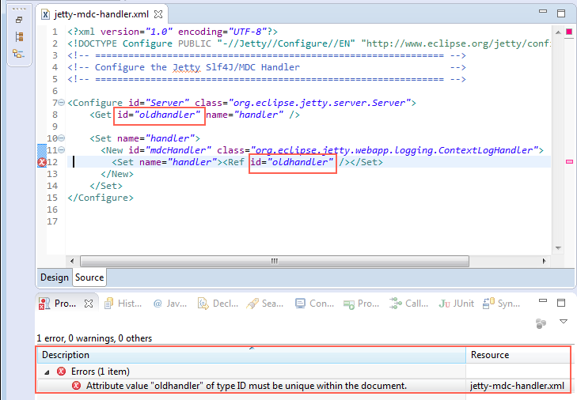Click the editor vertical scroll down arrow
This screenshot has height=400, width=577.
[558, 248]
